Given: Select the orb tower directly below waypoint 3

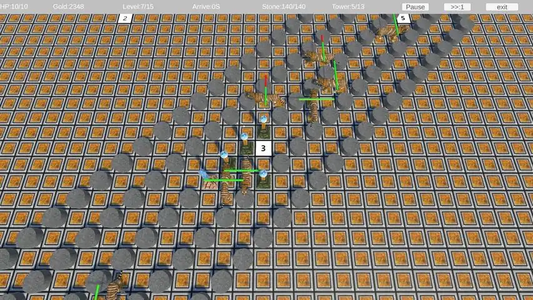Looking at the screenshot, I should (x=264, y=179).
